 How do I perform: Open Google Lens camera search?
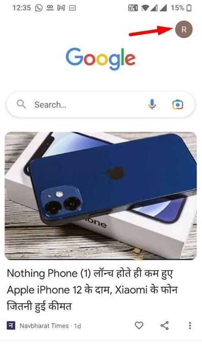pos(177,105)
